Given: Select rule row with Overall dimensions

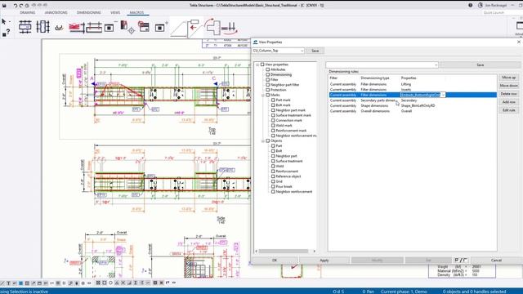Looking at the screenshot, I should point(412,111).
